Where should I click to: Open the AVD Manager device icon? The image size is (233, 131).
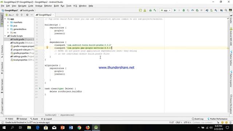tap(211, 10)
